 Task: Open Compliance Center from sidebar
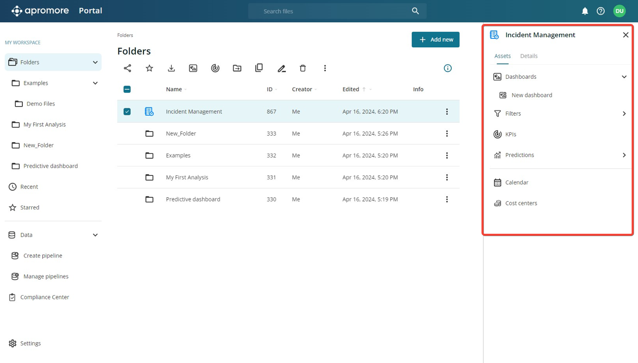coord(44,297)
